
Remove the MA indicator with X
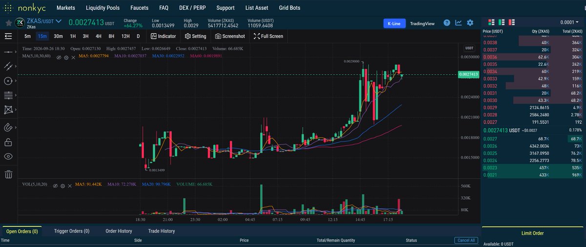[x=73, y=58]
